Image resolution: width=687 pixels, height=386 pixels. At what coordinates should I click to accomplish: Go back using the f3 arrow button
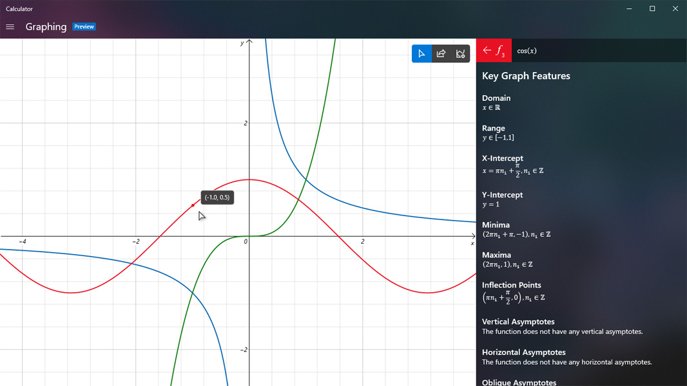(x=494, y=51)
